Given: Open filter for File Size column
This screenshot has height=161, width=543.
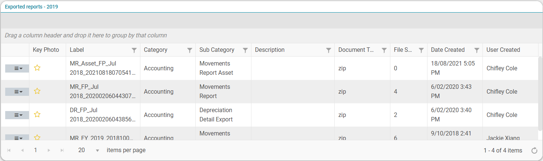Looking at the screenshot, I should pyautogui.click(x=421, y=50).
